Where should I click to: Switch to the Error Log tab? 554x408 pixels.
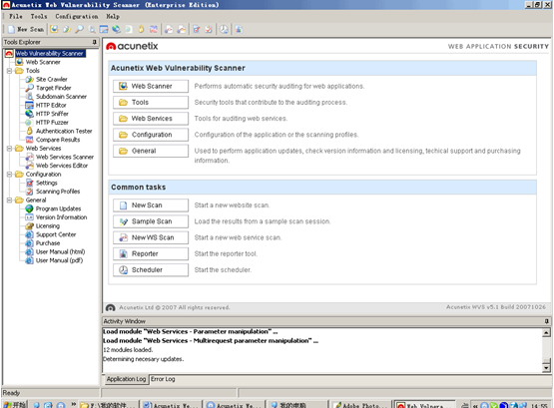tap(163, 379)
